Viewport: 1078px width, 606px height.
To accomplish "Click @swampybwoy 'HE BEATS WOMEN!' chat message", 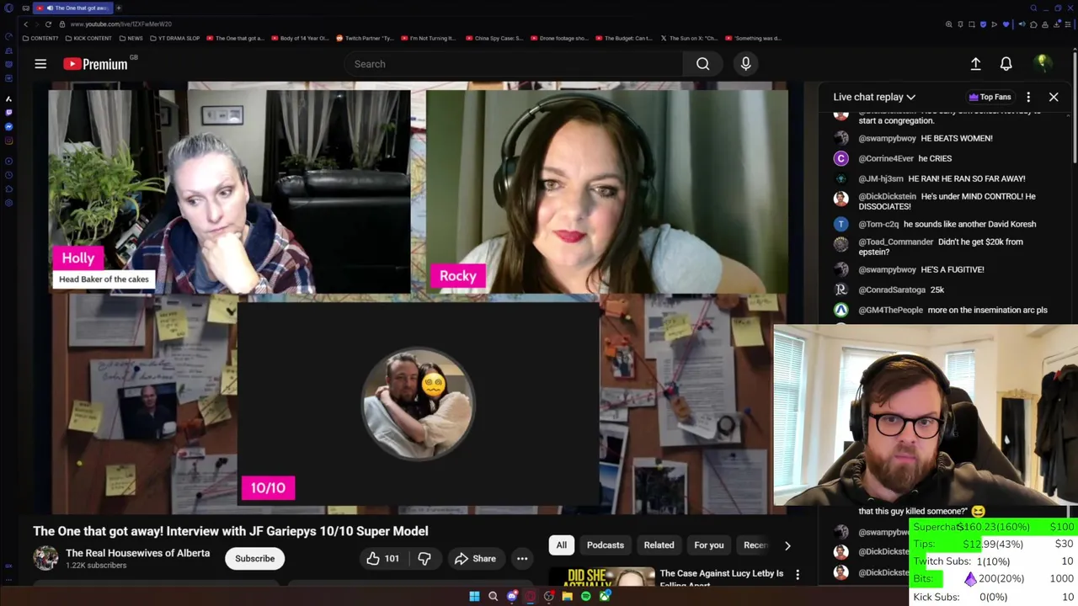I will pos(926,138).
